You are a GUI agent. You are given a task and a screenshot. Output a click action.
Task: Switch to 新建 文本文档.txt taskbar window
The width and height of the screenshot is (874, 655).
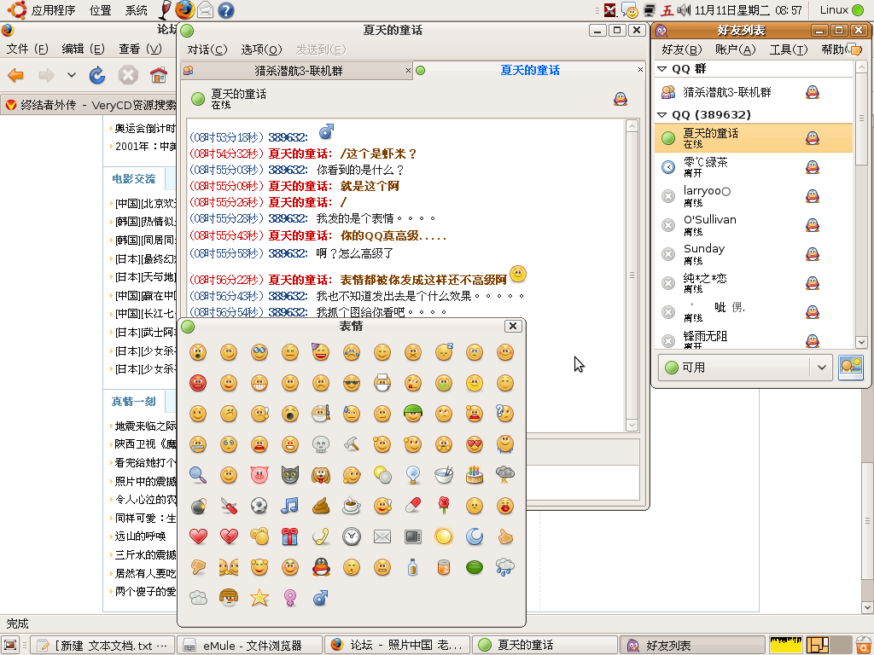point(102,645)
